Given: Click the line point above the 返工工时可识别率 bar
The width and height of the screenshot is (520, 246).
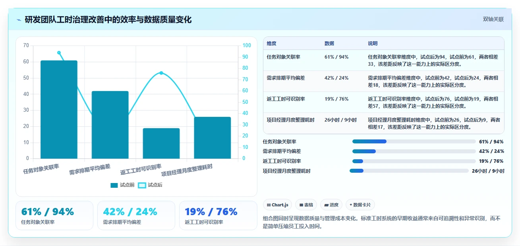Looking at the screenshot, I should [x=161, y=73].
